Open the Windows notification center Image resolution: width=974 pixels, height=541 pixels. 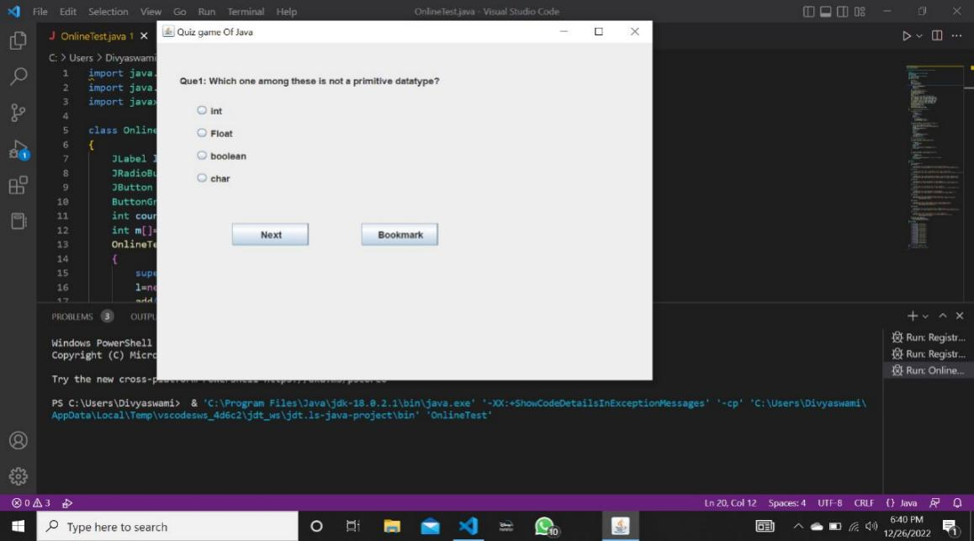[950, 527]
